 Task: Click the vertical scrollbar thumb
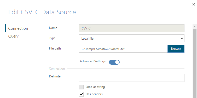pyautogui.click(x=195, y=63)
